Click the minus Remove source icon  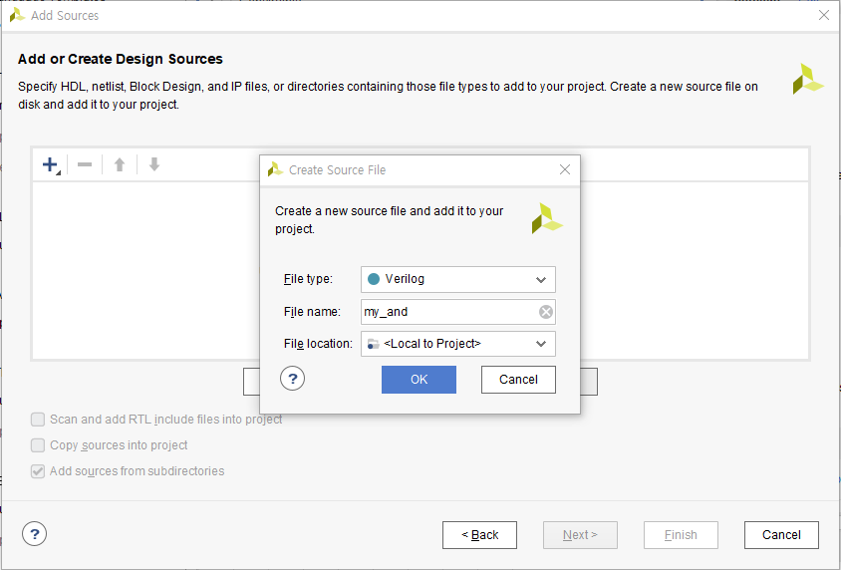tap(85, 164)
